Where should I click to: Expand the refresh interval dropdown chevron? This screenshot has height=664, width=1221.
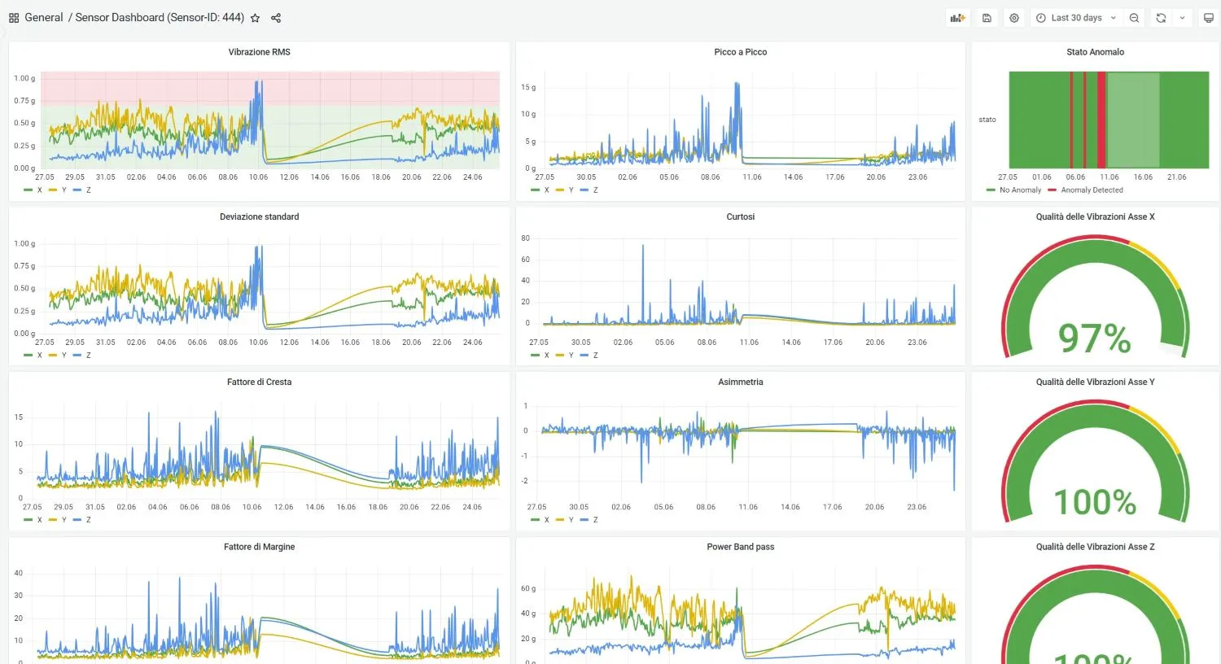coord(1183,18)
